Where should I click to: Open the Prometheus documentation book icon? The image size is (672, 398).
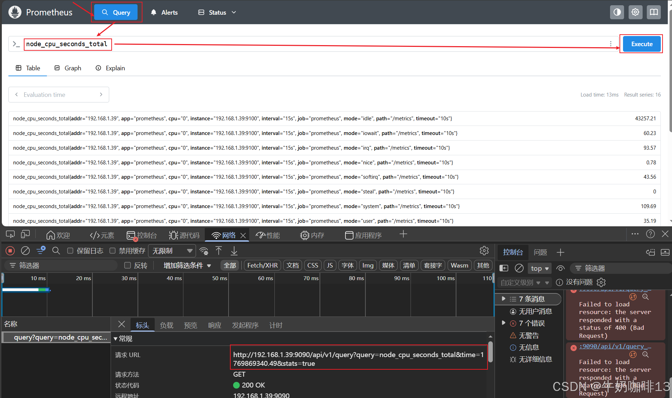click(x=653, y=12)
